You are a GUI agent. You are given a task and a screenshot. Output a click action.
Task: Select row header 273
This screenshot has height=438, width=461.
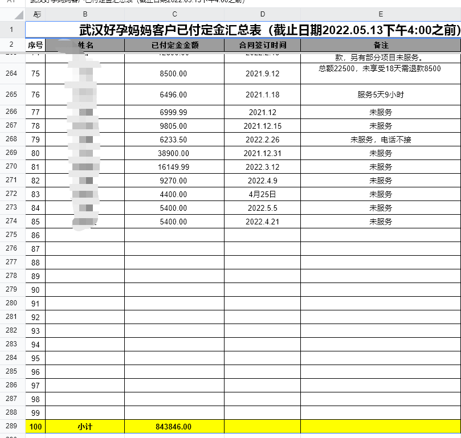coord(11,207)
